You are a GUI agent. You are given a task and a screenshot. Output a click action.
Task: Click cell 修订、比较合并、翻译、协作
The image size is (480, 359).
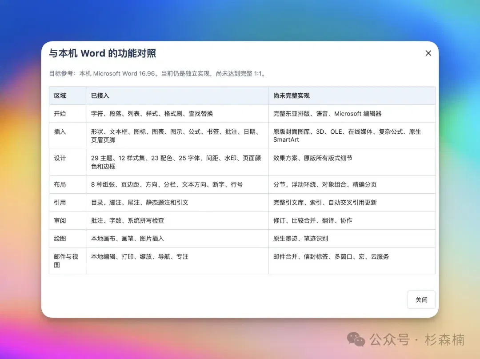(x=352, y=221)
